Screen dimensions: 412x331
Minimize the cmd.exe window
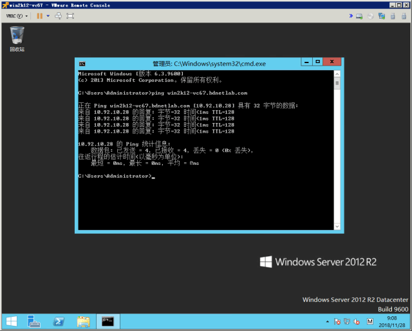306,62
